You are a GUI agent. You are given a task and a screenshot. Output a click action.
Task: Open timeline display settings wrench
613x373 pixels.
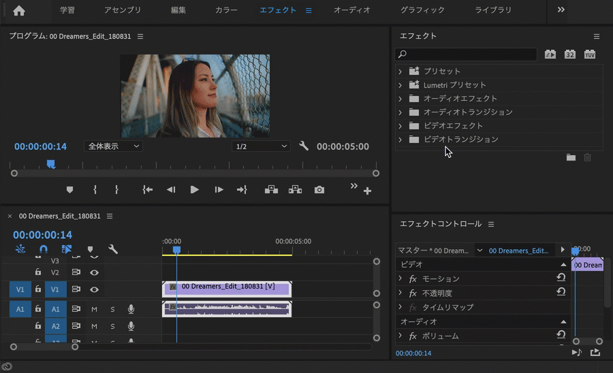pyautogui.click(x=113, y=249)
